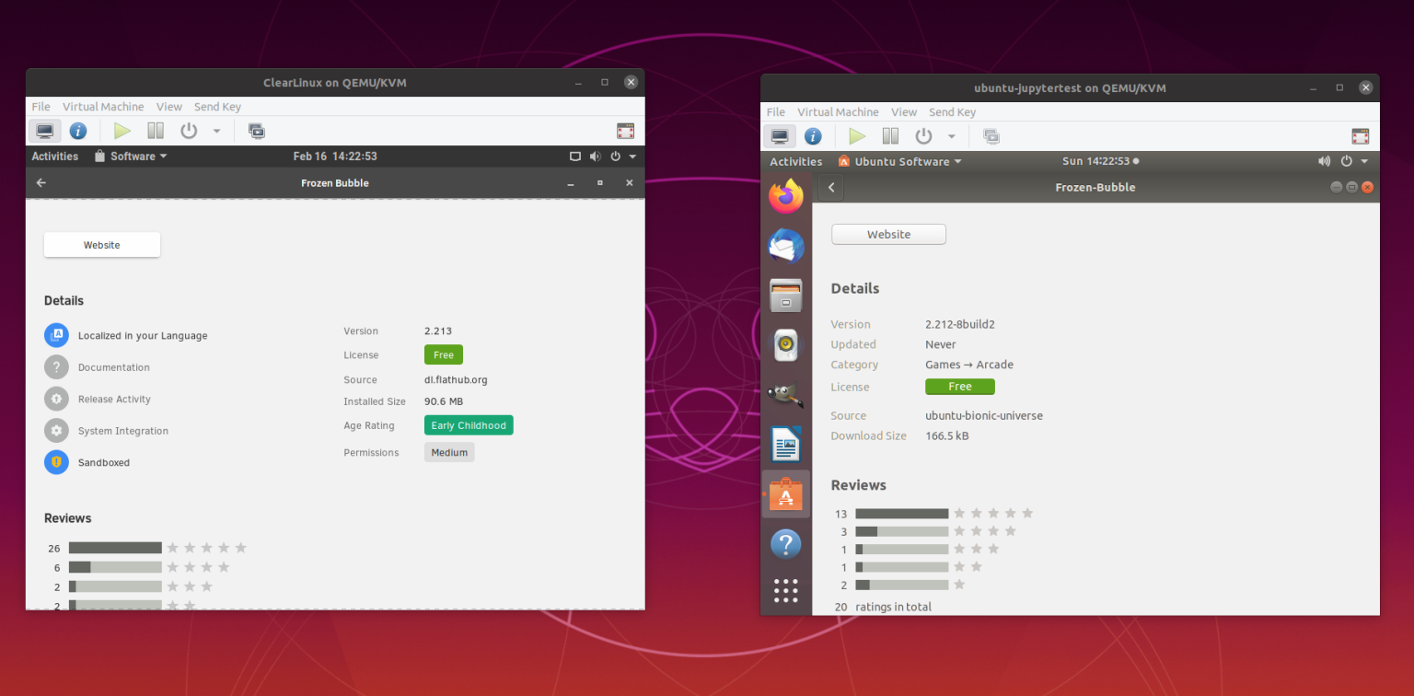Image resolution: width=1414 pixels, height=696 pixels.
Task: Show all applications via the grid icon
Action: [786, 590]
